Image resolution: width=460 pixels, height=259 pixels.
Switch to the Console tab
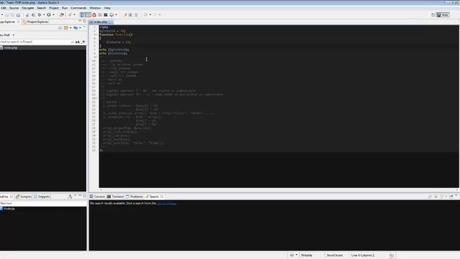pyautogui.click(x=97, y=196)
